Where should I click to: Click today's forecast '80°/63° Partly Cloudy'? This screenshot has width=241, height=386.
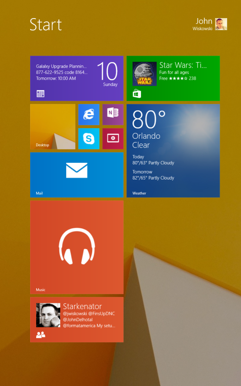click(153, 163)
